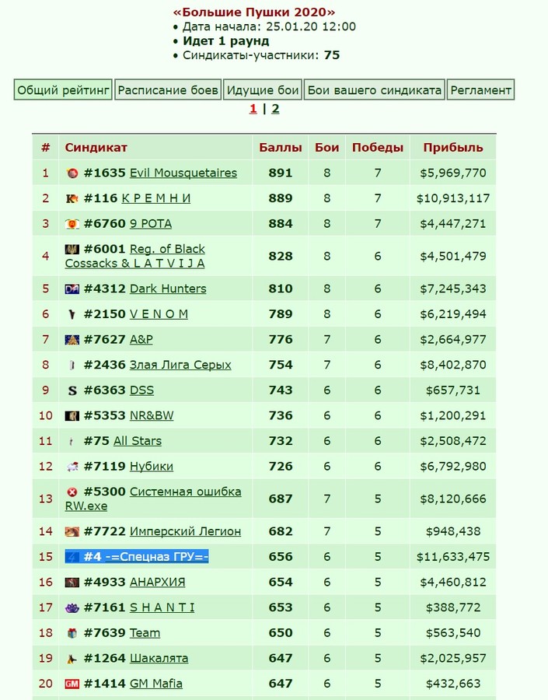Select the score value 656
This screenshot has height=700, width=548.
point(281,557)
